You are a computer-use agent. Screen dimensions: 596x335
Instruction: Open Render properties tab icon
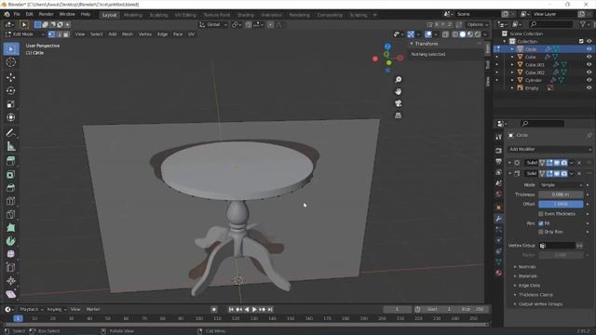coord(499,151)
